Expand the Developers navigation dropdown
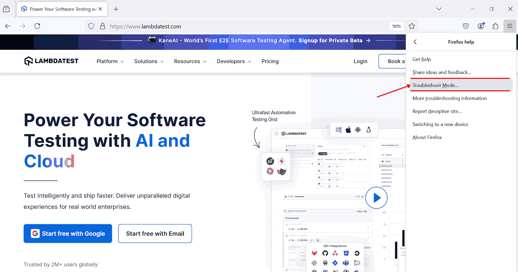 tap(234, 61)
